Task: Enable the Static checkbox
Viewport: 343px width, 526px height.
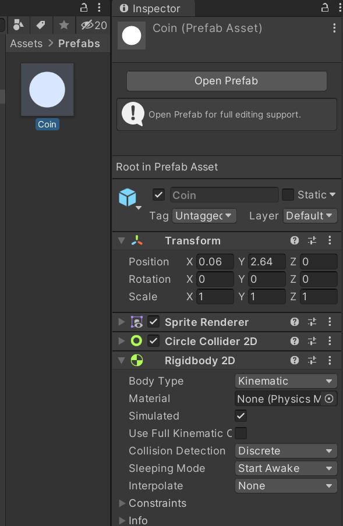Action: pos(288,195)
